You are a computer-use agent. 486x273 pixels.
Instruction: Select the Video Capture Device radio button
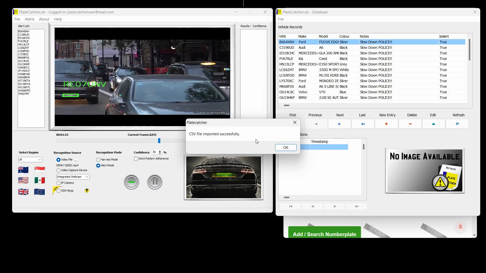pyautogui.click(x=58, y=170)
